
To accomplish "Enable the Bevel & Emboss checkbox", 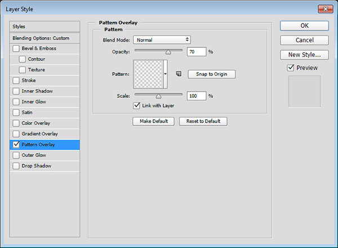I will tap(16, 48).
